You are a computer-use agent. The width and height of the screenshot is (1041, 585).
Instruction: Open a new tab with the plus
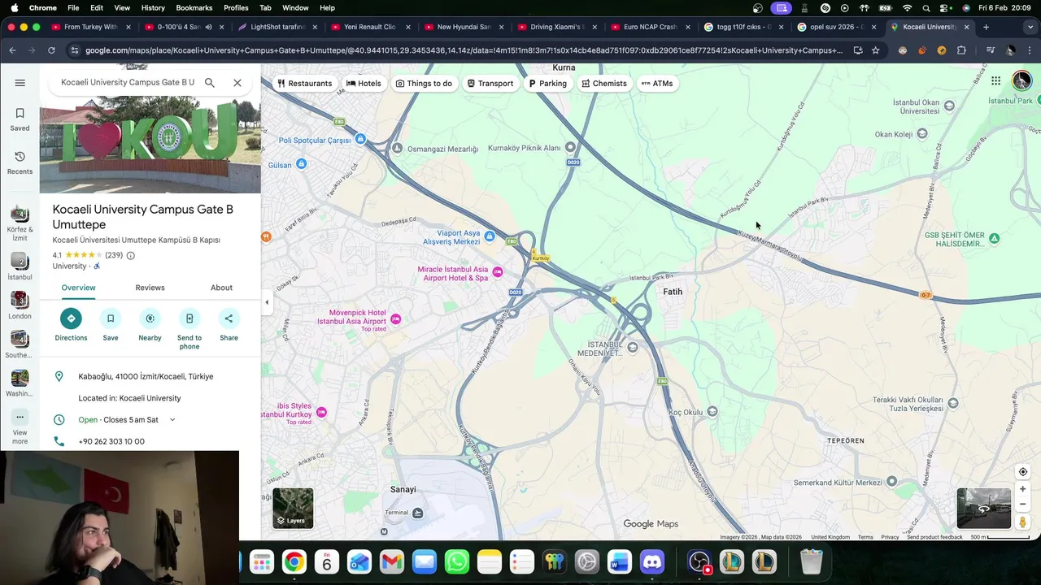point(986,27)
